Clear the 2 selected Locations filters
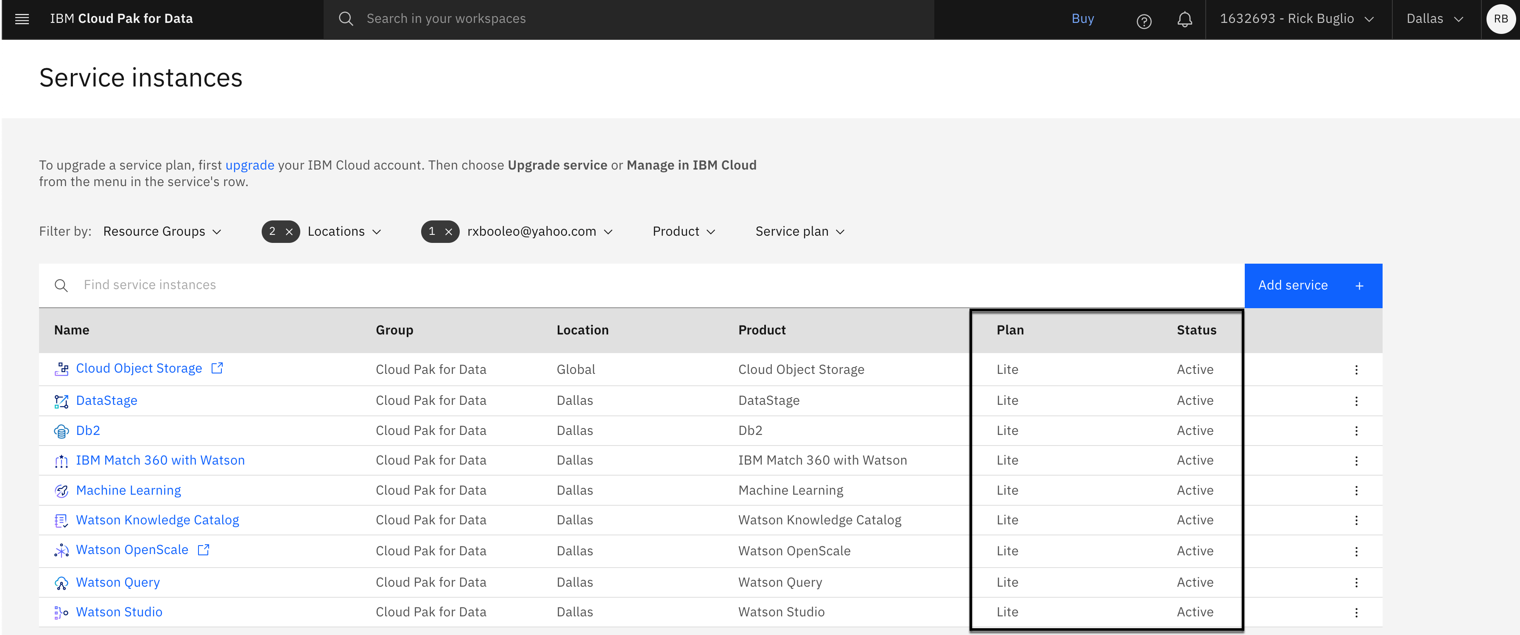Viewport: 1520px width, 635px height. (289, 232)
